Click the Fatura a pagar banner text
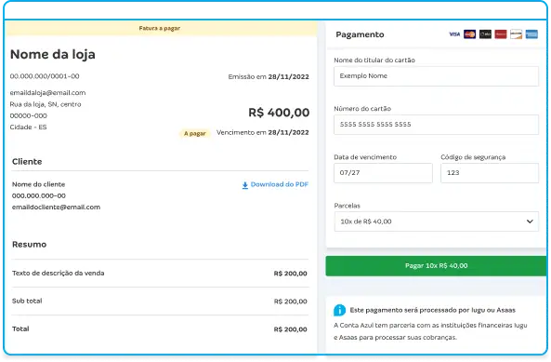 pyautogui.click(x=160, y=28)
